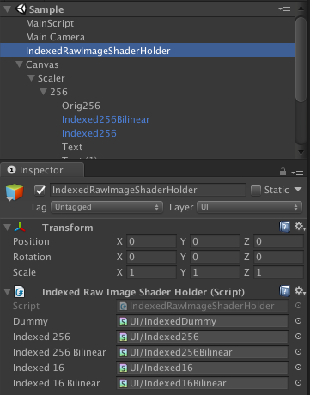
Task: Open the Tag dropdown showing Untagged
Action: click(106, 207)
